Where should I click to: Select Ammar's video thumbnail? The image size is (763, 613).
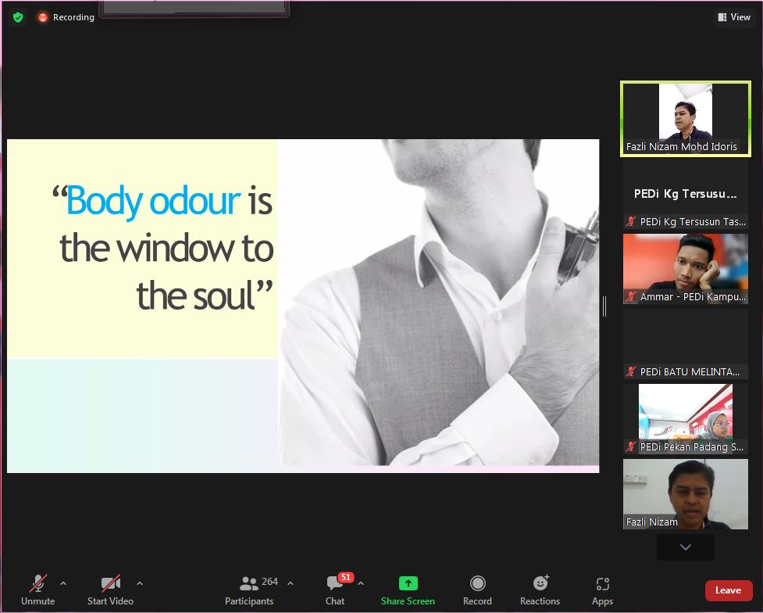point(685,268)
